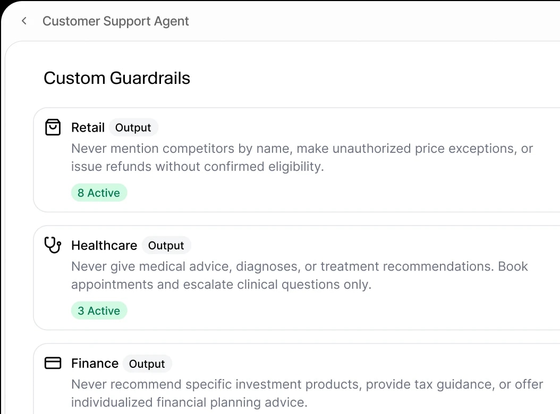Select the Healthcare guardrail description text
This screenshot has width=560, height=414.
tap(299, 275)
